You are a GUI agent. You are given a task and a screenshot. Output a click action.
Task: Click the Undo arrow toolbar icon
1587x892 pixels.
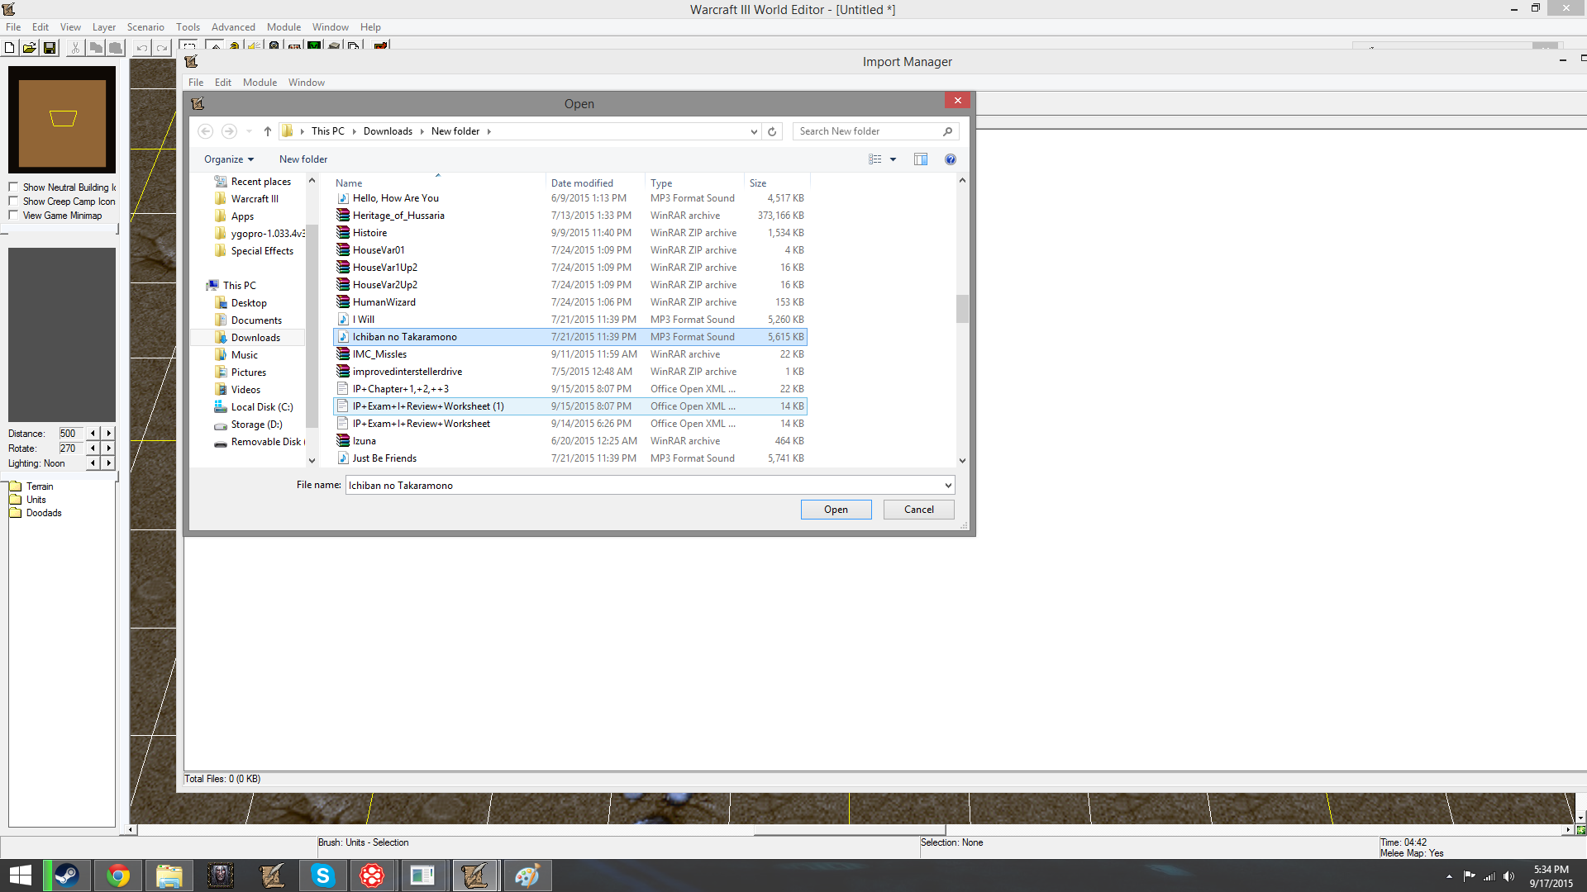(142, 48)
